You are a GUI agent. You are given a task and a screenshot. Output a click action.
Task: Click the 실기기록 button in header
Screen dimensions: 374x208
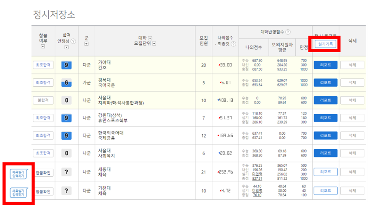325,44
